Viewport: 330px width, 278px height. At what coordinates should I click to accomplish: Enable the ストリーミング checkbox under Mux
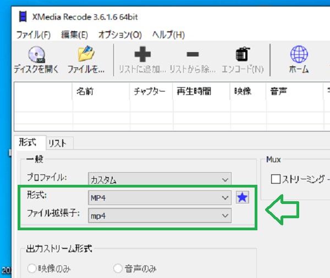(276, 179)
